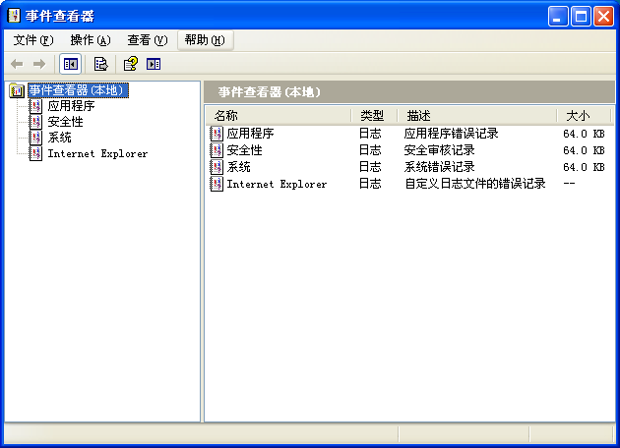
Task: Click the 应用程序 log icon in the tree
Action: click(36, 106)
